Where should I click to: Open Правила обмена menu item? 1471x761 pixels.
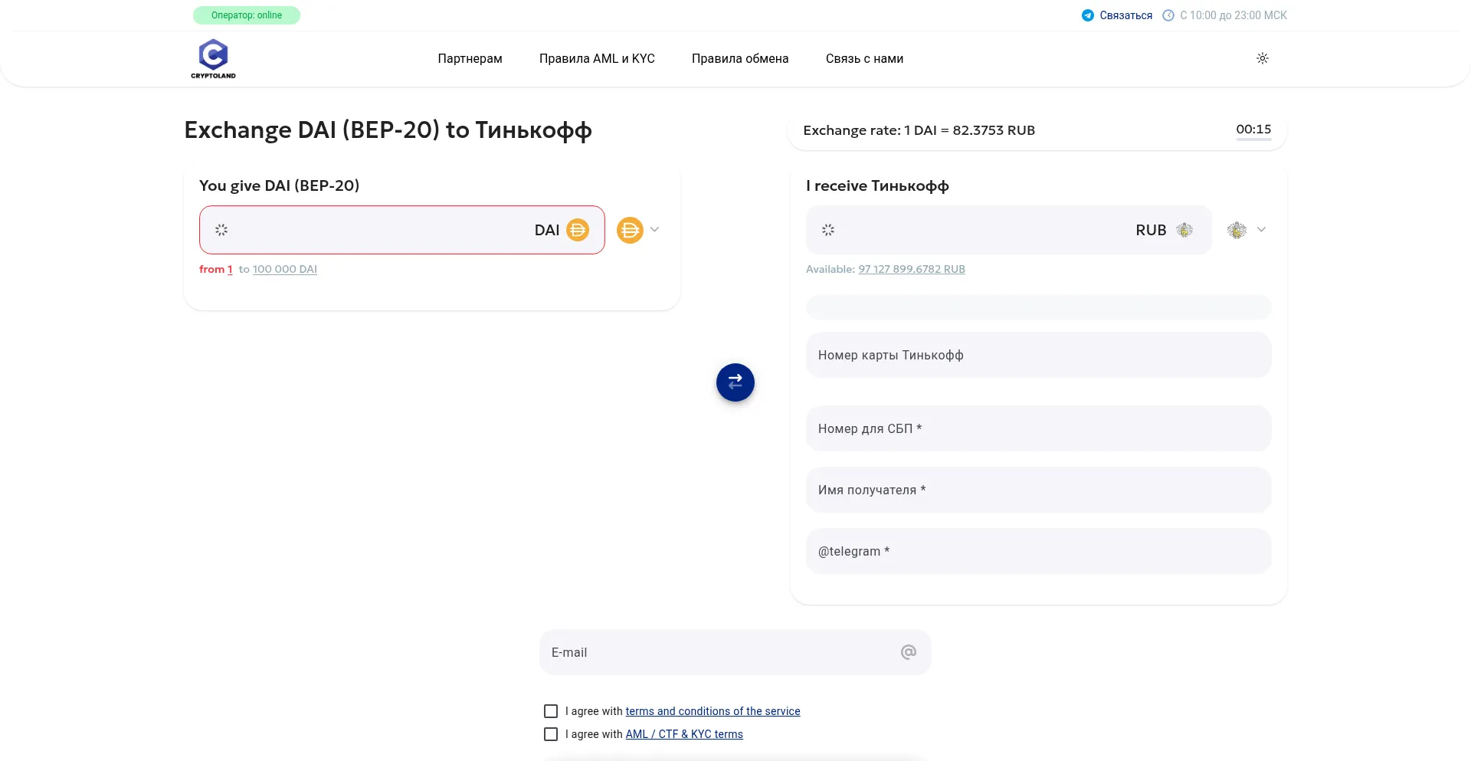coord(740,59)
